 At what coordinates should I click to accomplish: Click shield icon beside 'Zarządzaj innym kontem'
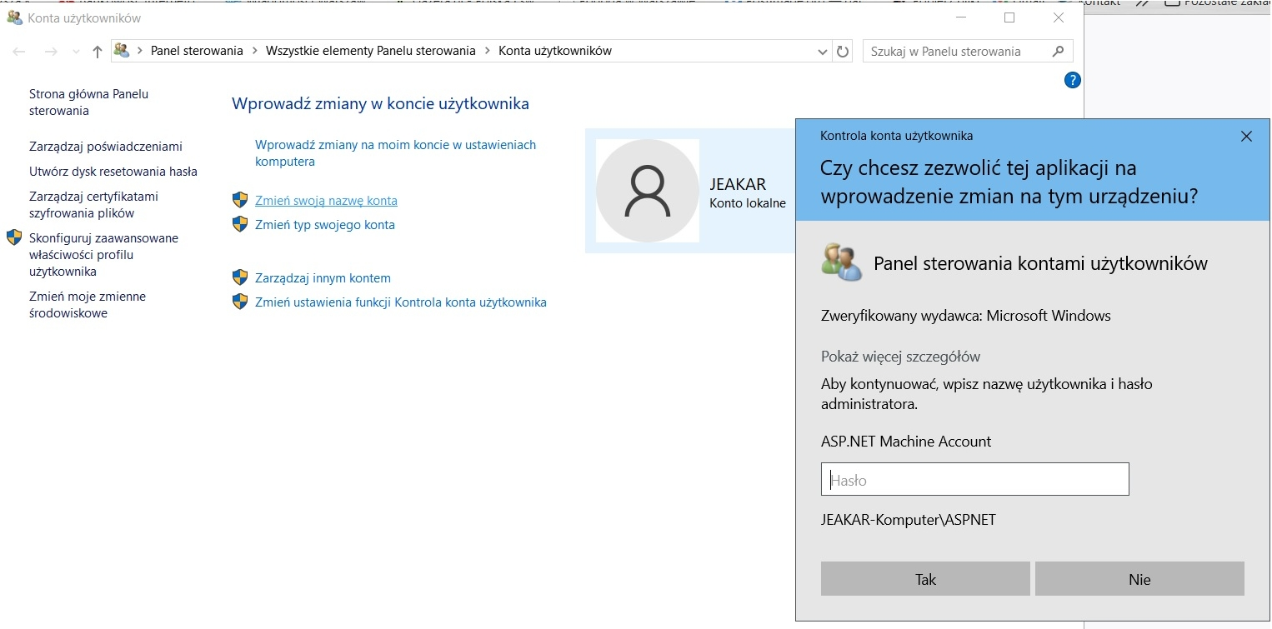(240, 277)
